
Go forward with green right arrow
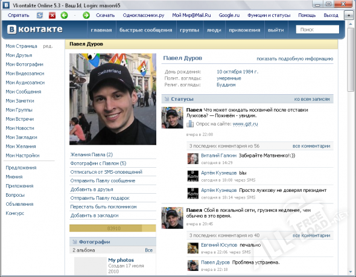pyautogui.click(x=86, y=16)
